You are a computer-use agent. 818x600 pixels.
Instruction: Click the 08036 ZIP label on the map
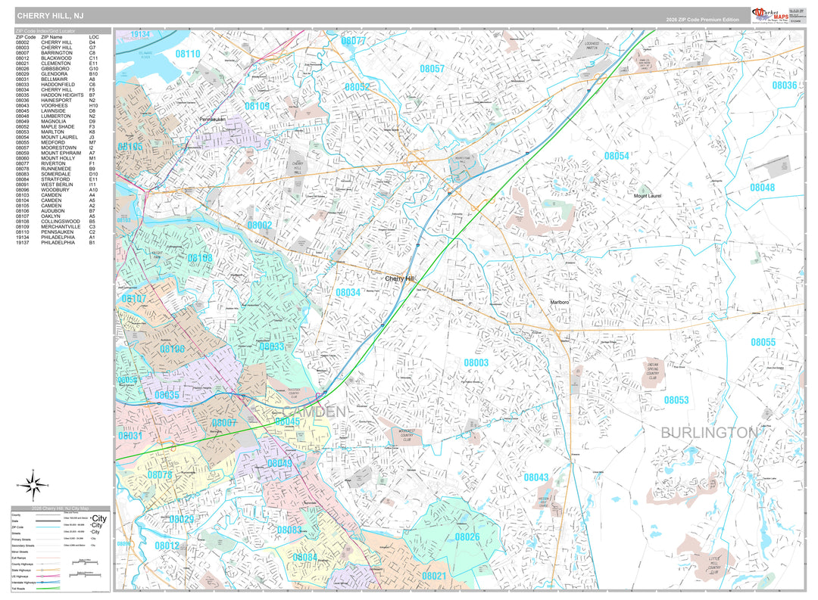785,85
